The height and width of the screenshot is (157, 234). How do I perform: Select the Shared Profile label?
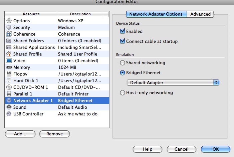(x=27, y=54)
